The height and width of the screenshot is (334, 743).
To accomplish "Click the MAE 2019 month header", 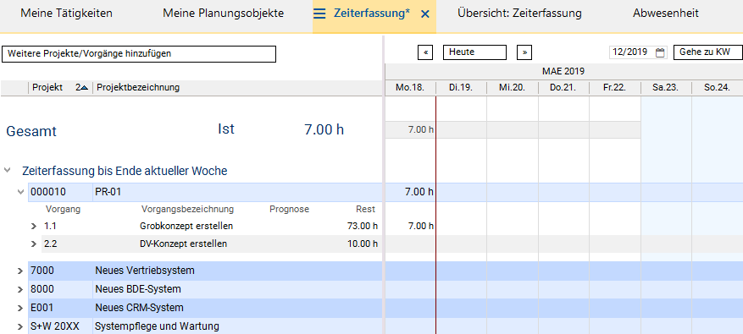I will click(x=563, y=72).
